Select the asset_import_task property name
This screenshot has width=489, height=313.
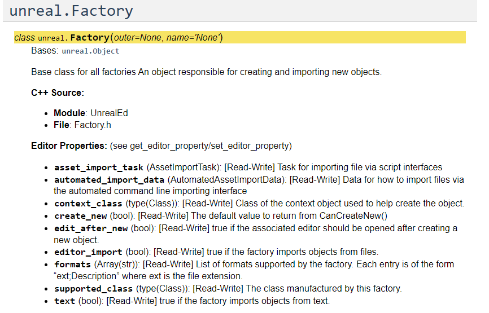[x=99, y=167]
